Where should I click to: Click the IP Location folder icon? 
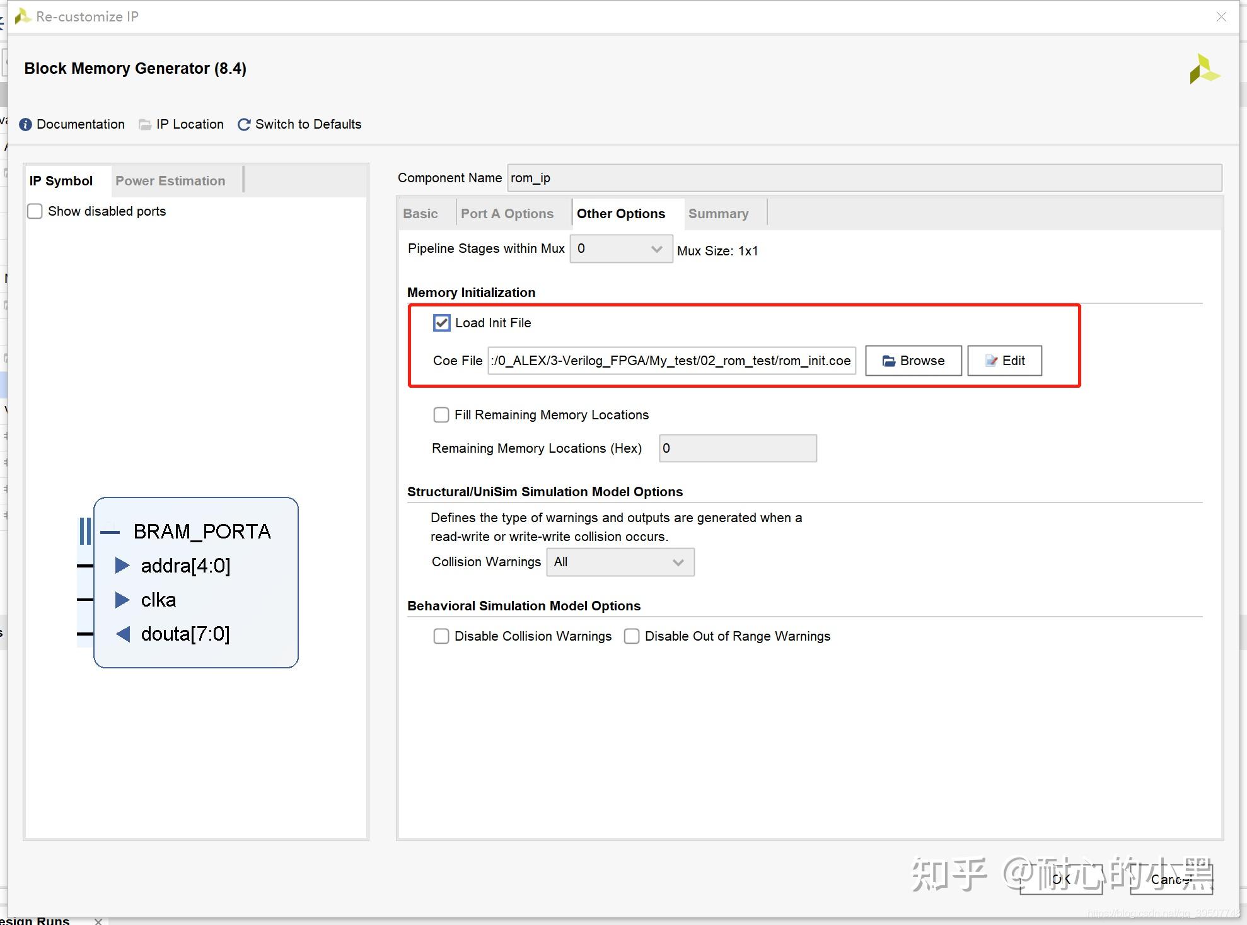145,124
